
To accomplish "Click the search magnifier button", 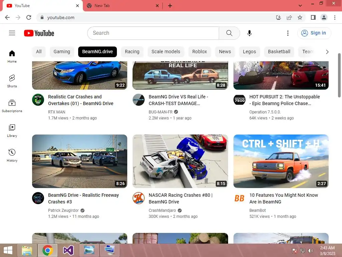I will point(229,33).
